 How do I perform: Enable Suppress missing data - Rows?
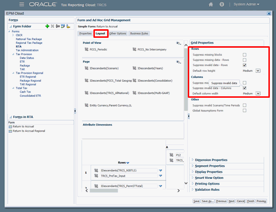(x=245, y=60)
